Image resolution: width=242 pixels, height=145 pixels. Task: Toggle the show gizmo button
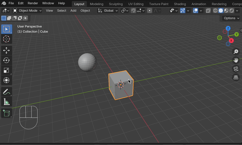pyautogui.click(x=183, y=11)
